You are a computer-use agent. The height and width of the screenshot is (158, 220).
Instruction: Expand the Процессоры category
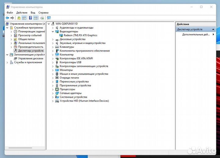53,90
